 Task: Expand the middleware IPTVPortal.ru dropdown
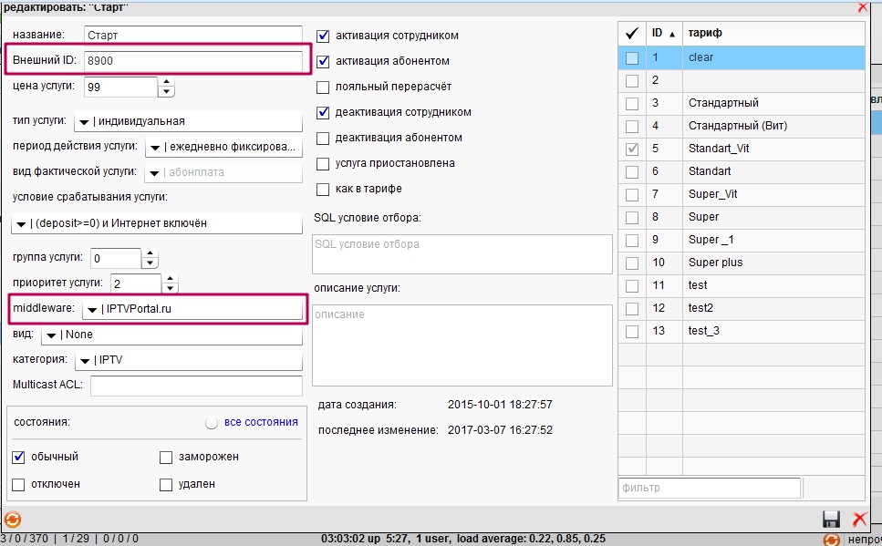91,310
